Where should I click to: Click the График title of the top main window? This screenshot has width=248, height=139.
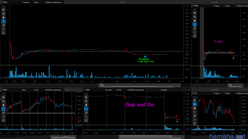point(122,2)
